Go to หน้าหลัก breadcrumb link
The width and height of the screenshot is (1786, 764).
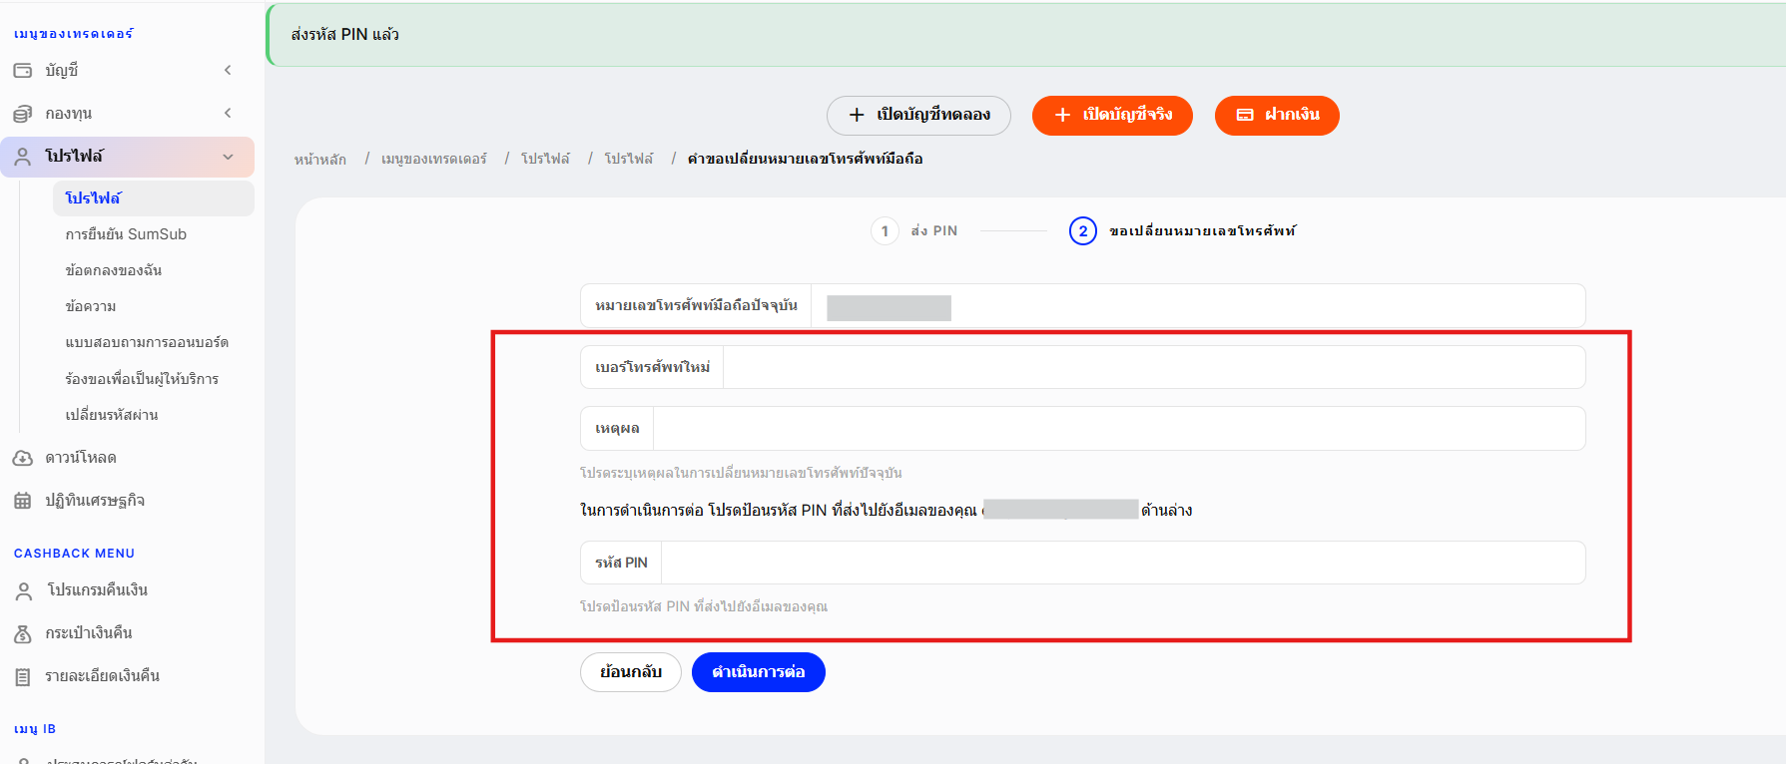click(x=320, y=160)
